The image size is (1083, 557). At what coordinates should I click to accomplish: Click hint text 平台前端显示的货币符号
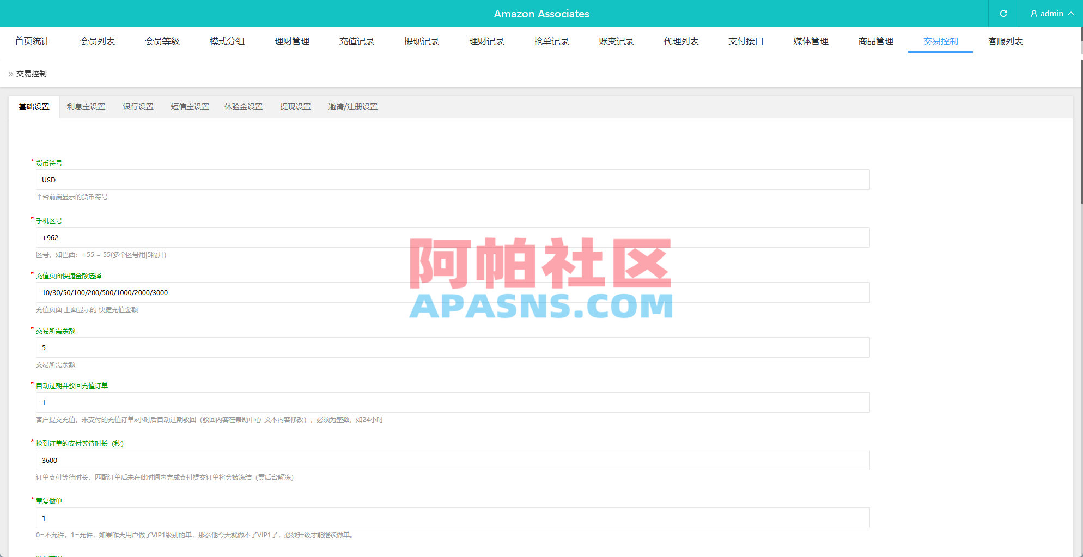click(x=72, y=197)
